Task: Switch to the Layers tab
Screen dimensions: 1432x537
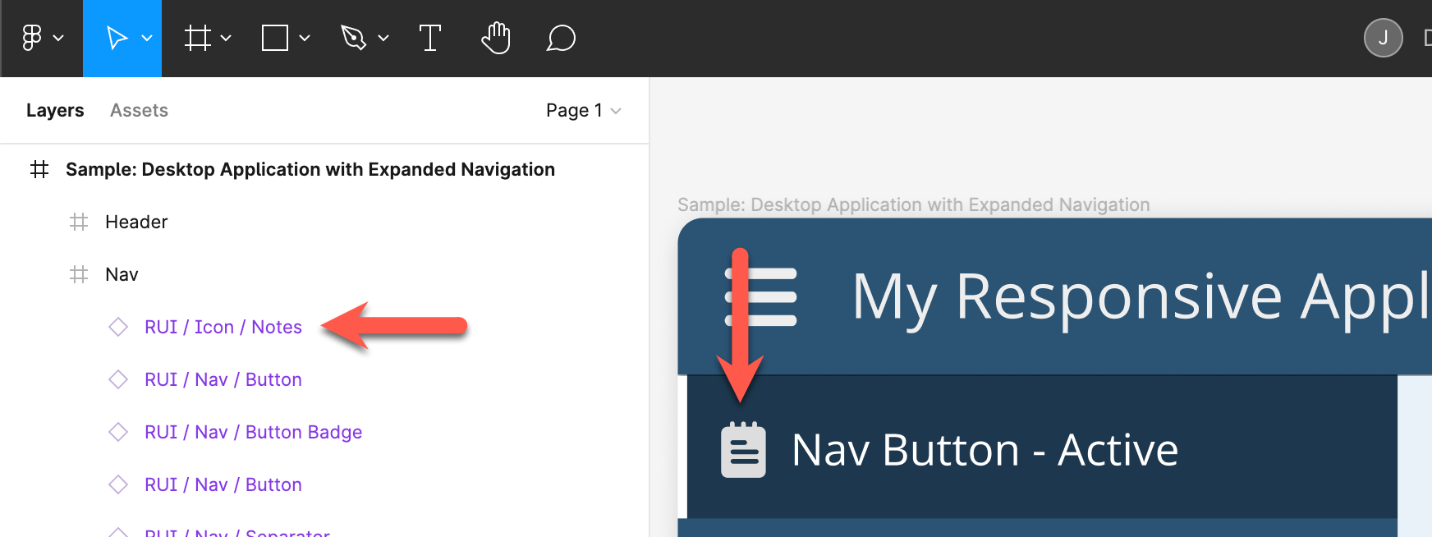Action: [55, 110]
